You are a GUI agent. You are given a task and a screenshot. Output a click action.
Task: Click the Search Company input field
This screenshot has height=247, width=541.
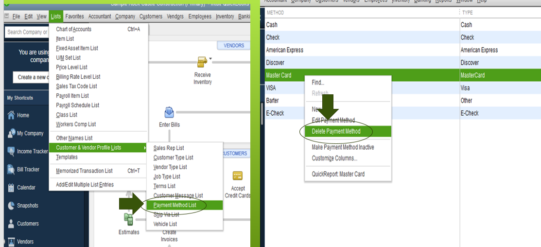[x=27, y=32]
